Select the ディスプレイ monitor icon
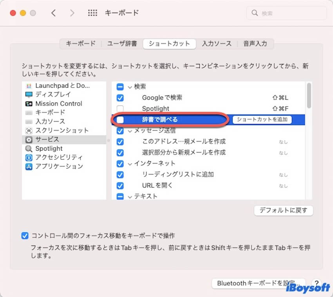The width and height of the screenshot is (333, 297). point(29,95)
